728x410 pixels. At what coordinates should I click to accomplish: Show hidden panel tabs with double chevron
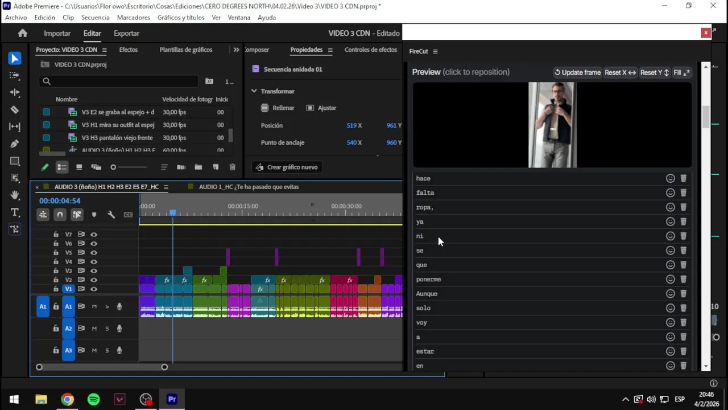pos(236,50)
